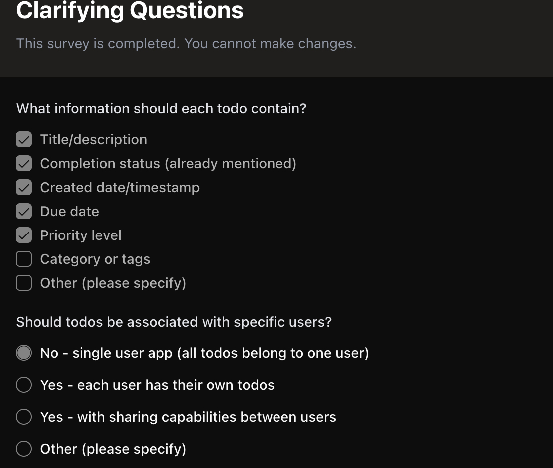The width and height of the screenshot is (553, 468).
Task: Select sharing capabilities between users option
Action: [x=23, y=417]
